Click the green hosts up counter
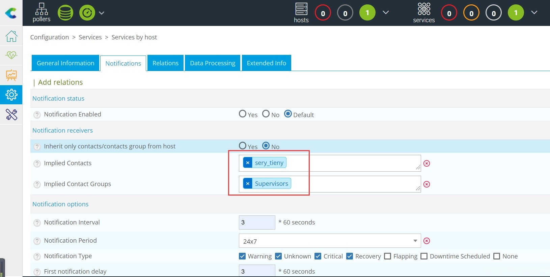Screen dimensions: 550x277 pyautogui.click(x=367, y=13)
